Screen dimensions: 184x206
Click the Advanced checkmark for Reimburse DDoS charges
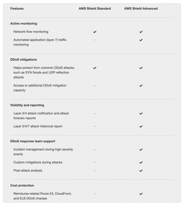tap(141, 194)
